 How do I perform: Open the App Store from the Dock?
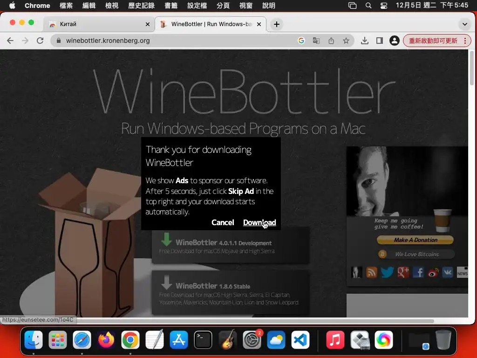click(179, 340)
